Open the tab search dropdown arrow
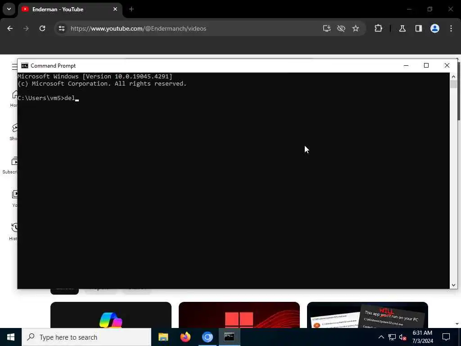This screenshot has height=346, width=461. pyautogui.click(x=9, y=9)
